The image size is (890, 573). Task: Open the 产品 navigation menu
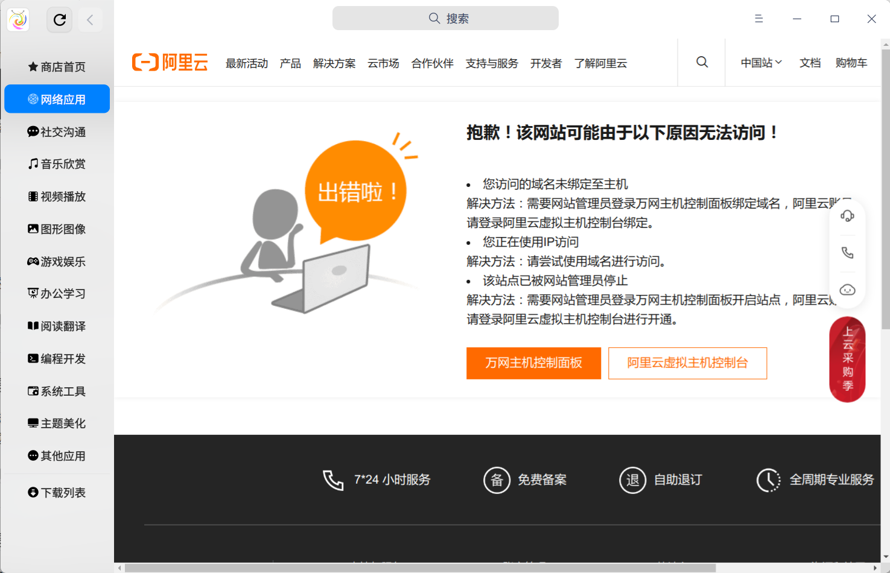[290, 63]
